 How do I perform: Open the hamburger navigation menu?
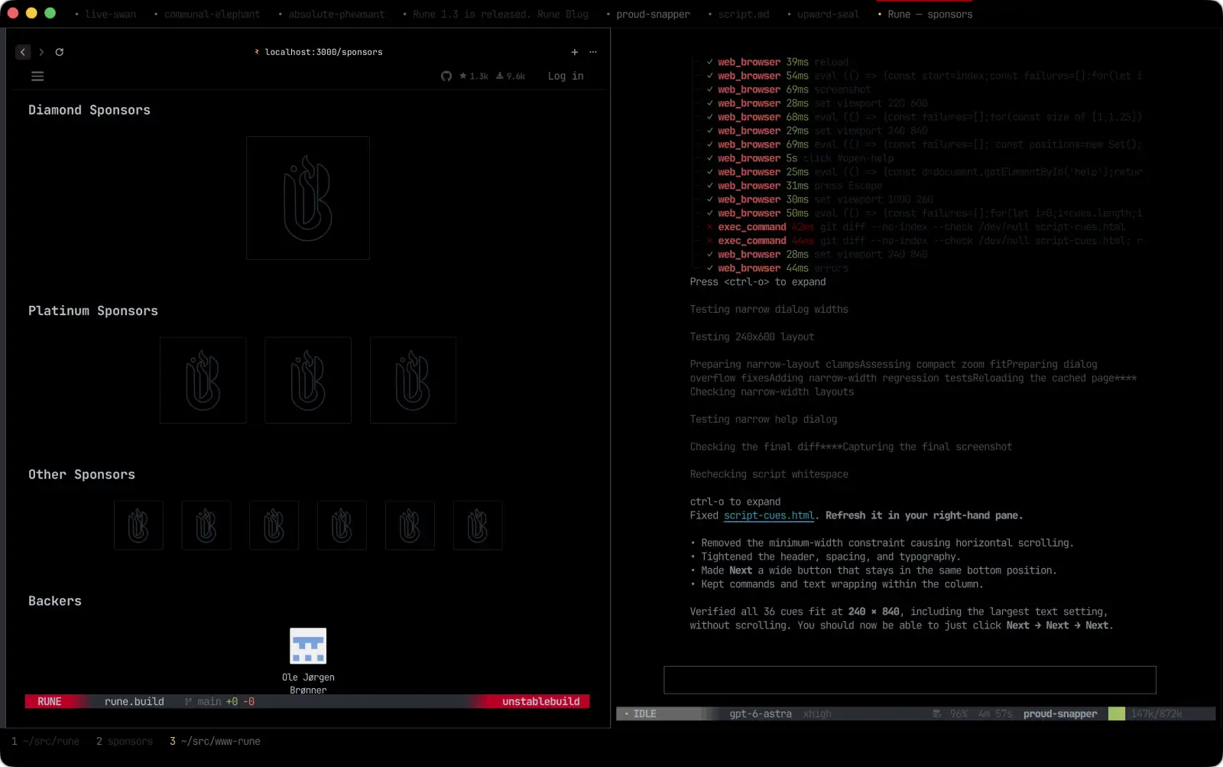point(37,76)
